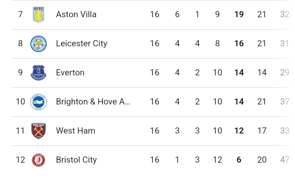This screenshot has width=295, height=179.
Task: Click Aston Villa's bold points value 19
Action: point(239,14)
